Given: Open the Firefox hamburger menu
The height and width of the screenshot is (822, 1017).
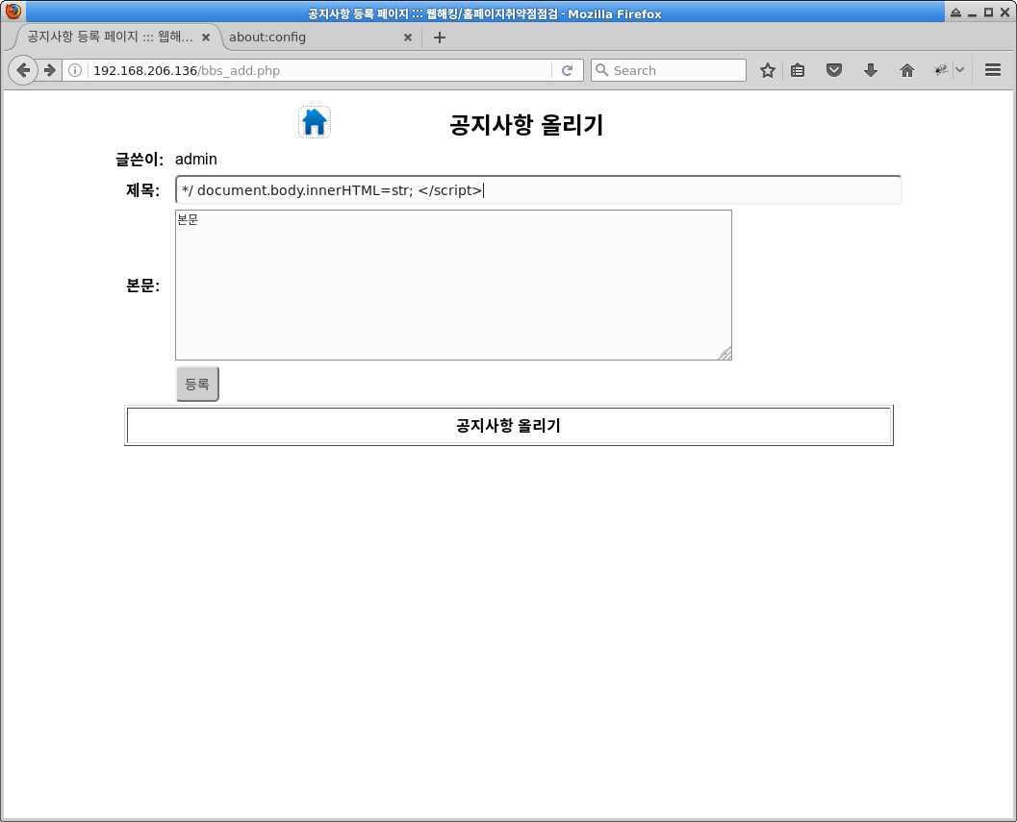Looking at the screenshot, I should [992, 70].
